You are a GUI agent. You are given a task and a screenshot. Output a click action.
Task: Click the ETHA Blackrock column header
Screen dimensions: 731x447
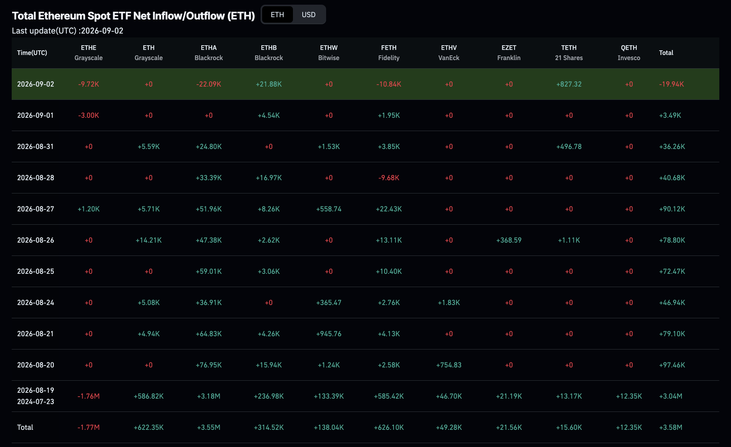(x=209, y=53)
